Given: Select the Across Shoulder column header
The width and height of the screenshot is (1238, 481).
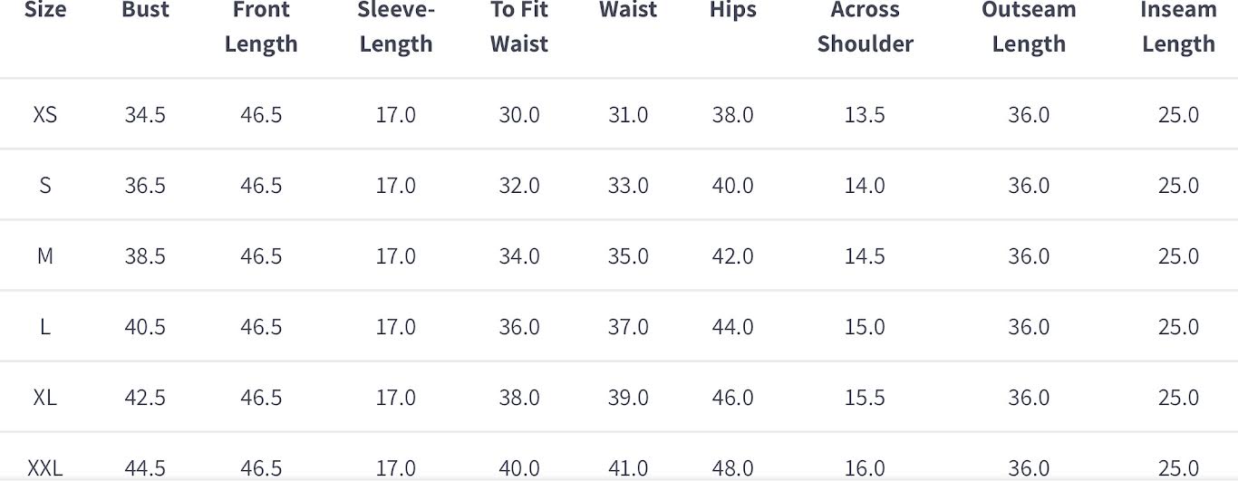Looking at the screenshot, I should pos(865,27).
